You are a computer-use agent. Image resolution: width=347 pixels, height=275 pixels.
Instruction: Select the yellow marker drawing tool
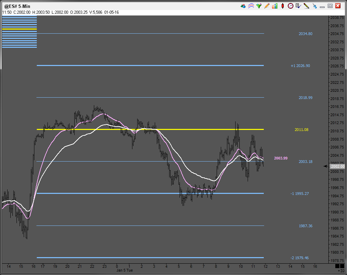(x=306, y=6)
